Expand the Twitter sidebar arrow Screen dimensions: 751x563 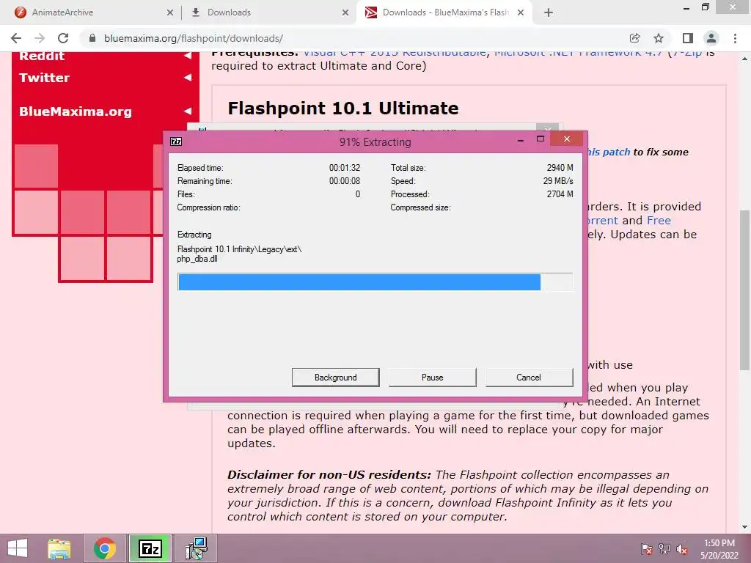pos(188,77)
